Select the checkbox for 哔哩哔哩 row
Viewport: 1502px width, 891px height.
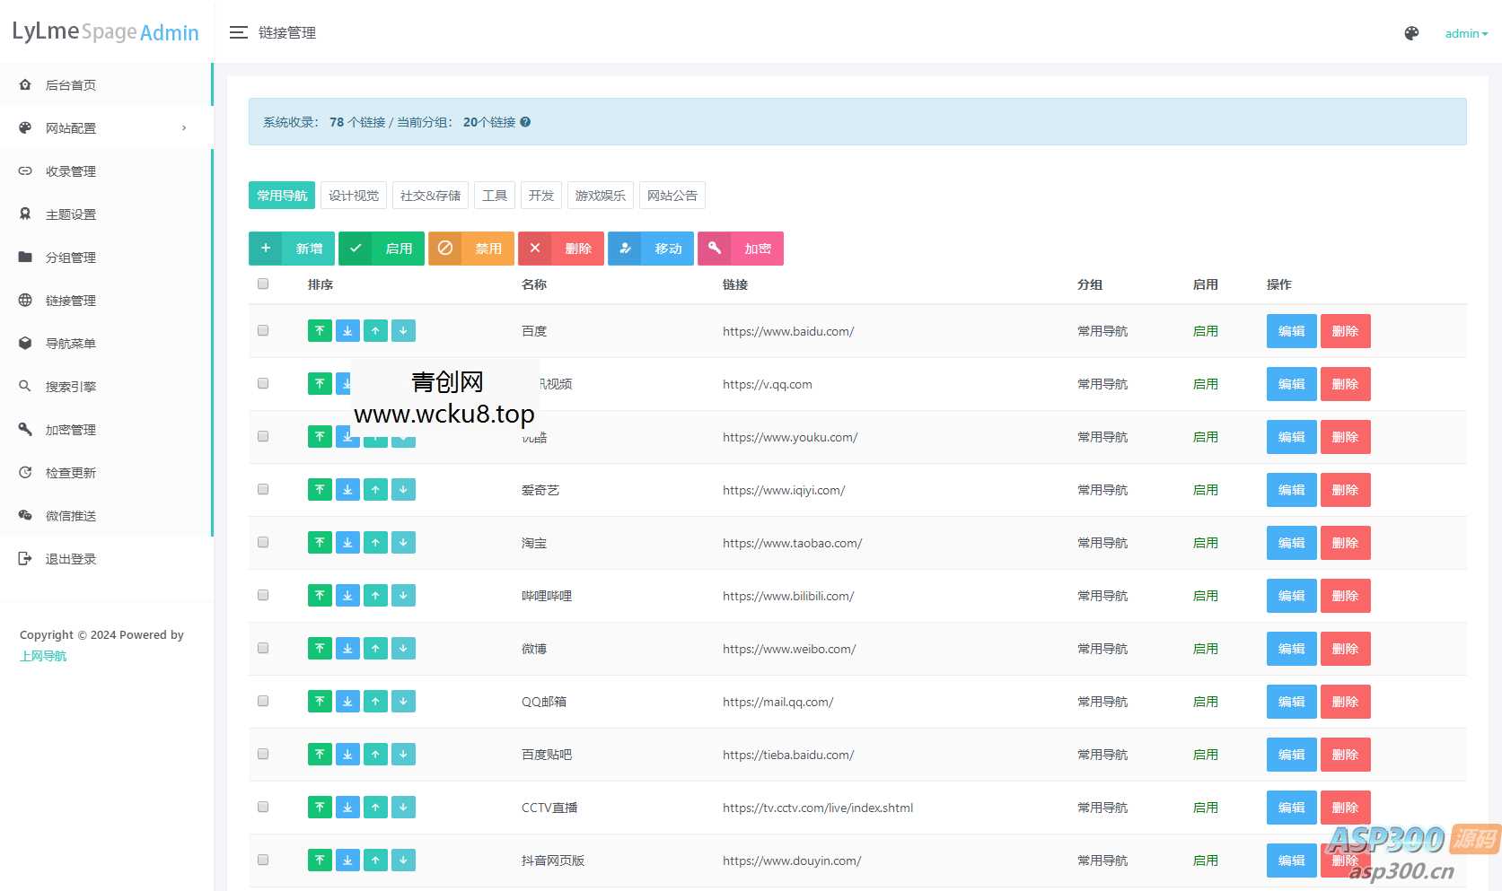pos(263,595)
